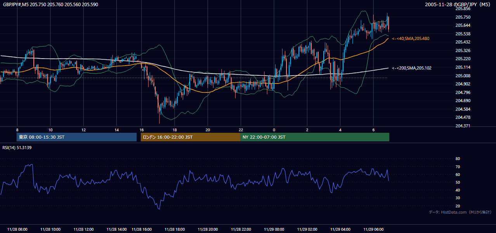Click hour tick 18 under price chart
The height and width of the screenshot is (233, 496).
tap(175, 130)
